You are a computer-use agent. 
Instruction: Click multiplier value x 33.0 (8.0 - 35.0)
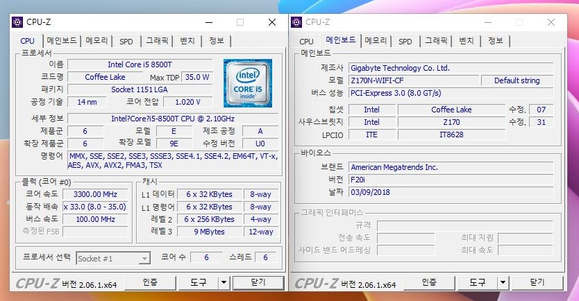click(x=95, y=207)
